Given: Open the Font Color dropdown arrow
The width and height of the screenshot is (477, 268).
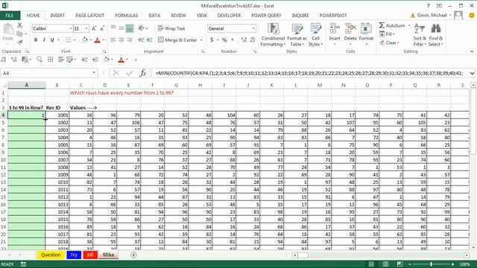Looking at the screenshot, I should click(x=104, y=40).
